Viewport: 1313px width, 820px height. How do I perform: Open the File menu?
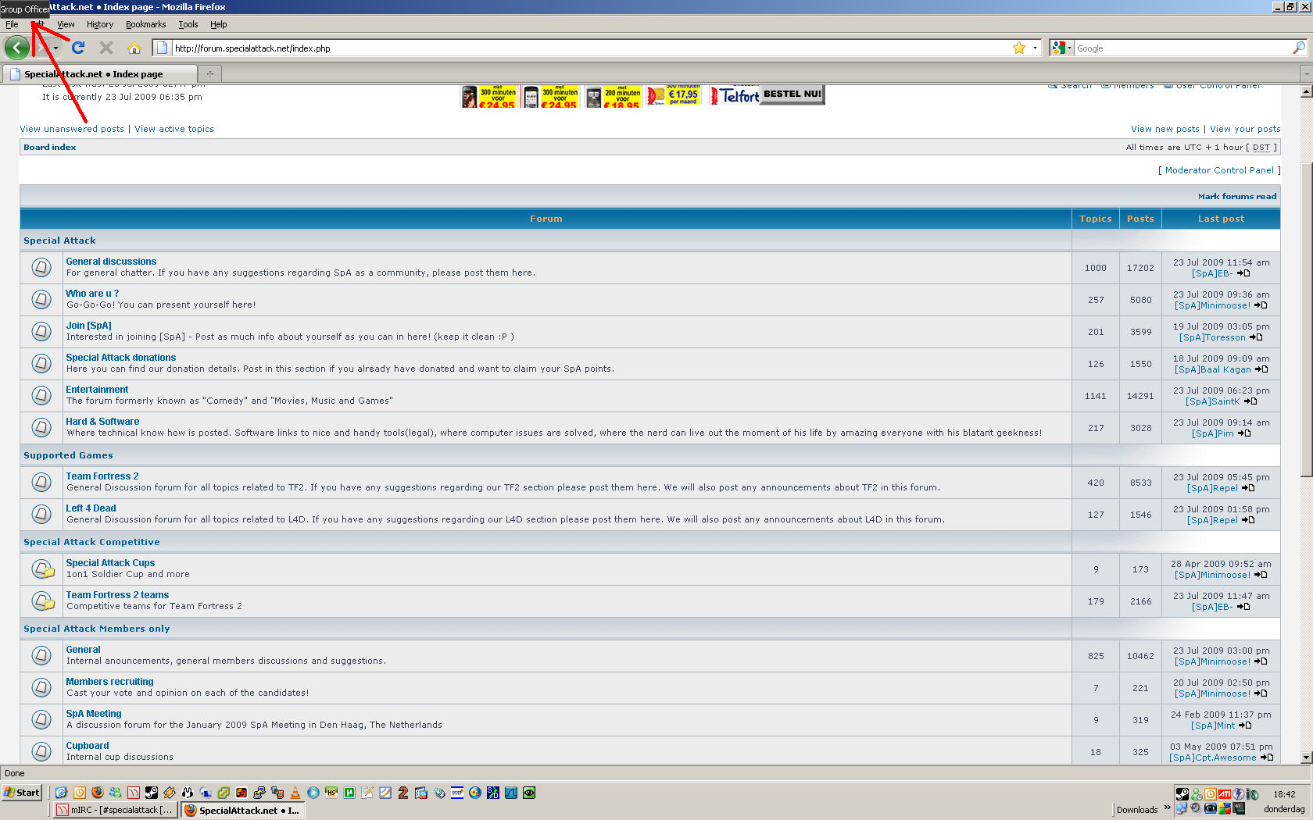click(x=12, y=24)
